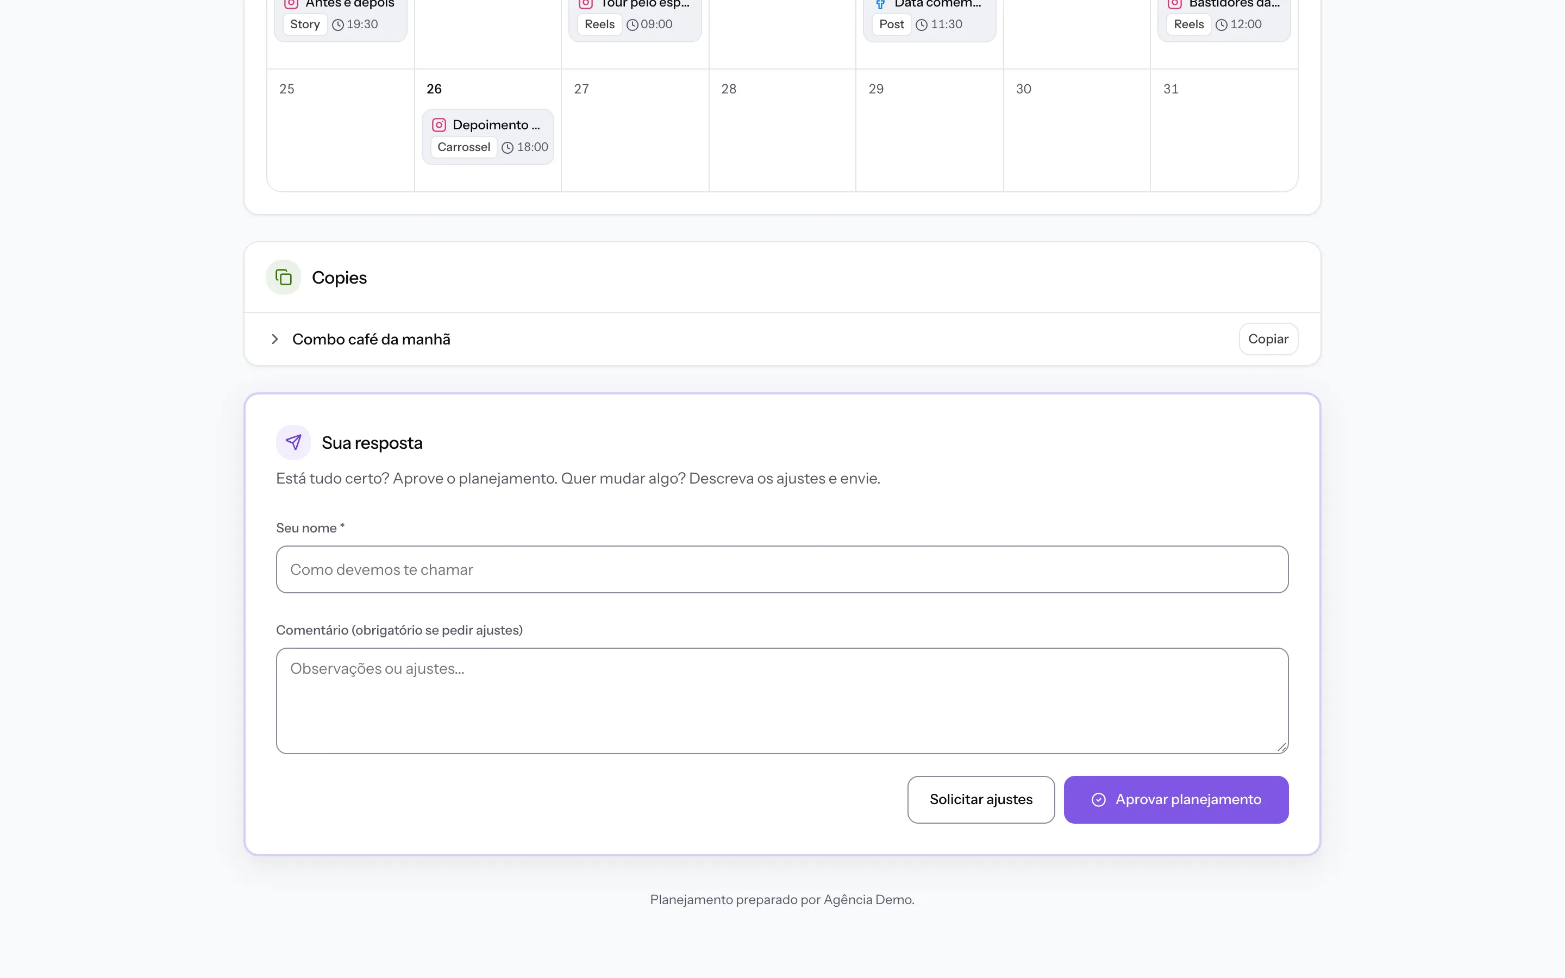Select the Reels tag on Bastidores da... event
Image resolution: width=1565 pixels, height=978 pixels.
(x=1188, y=24)
